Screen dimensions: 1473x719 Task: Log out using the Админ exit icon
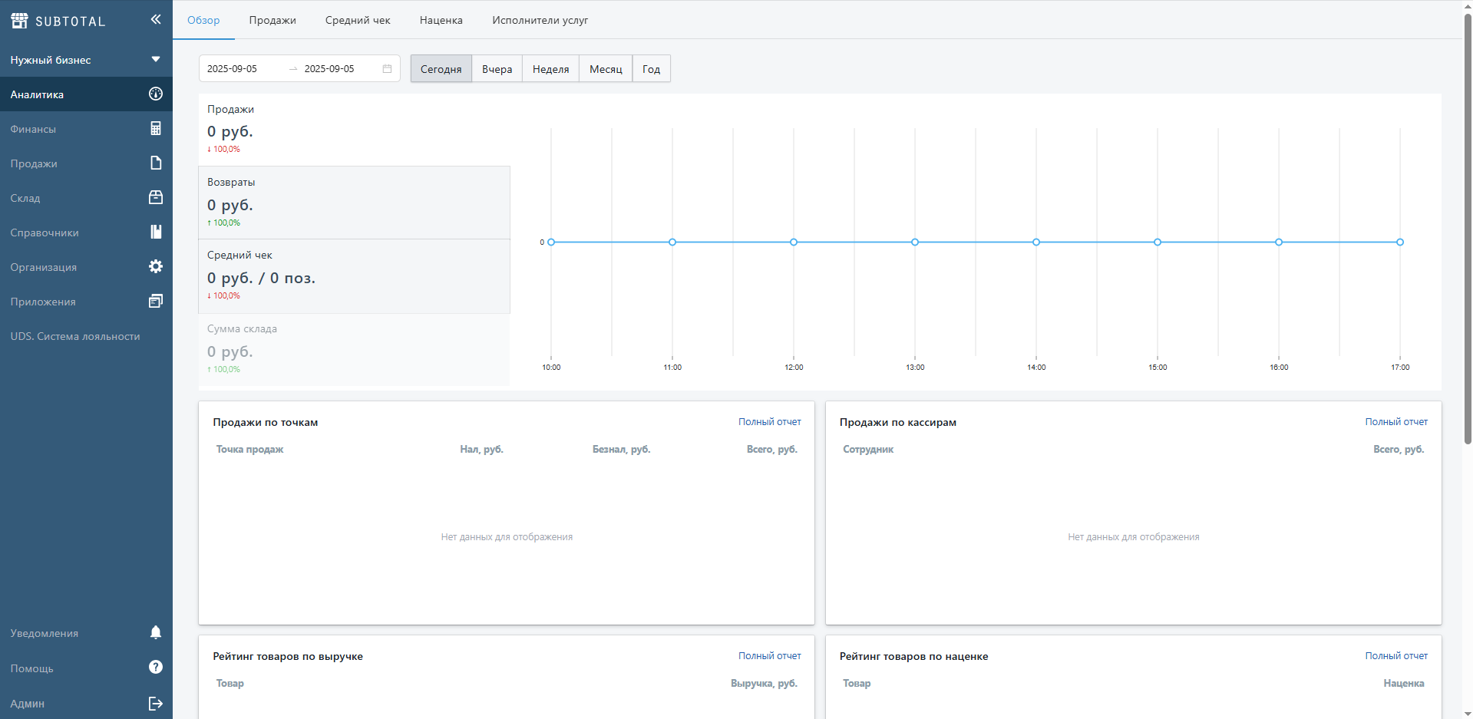click(x=156, y=703)
